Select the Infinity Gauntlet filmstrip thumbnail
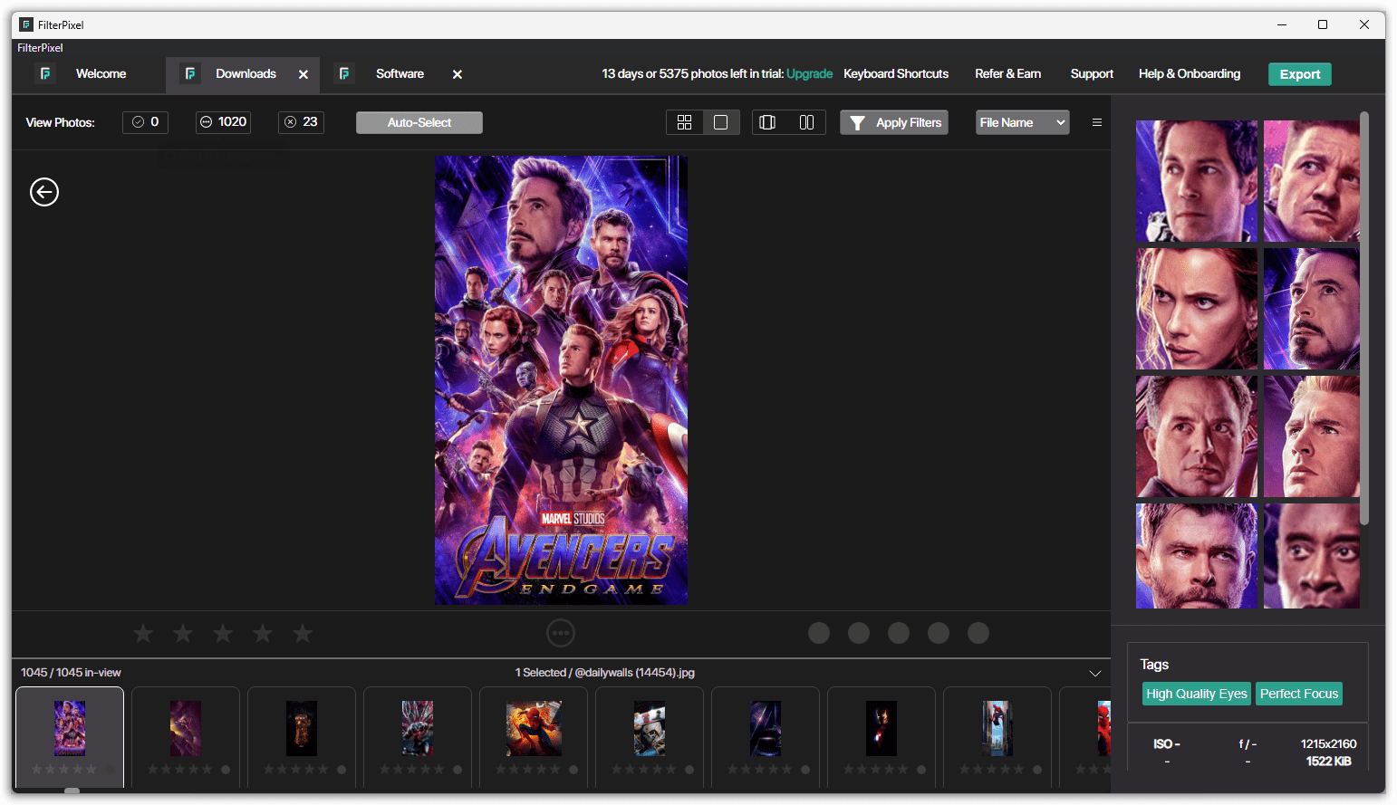1397x805 pixels. click(302, 728)
